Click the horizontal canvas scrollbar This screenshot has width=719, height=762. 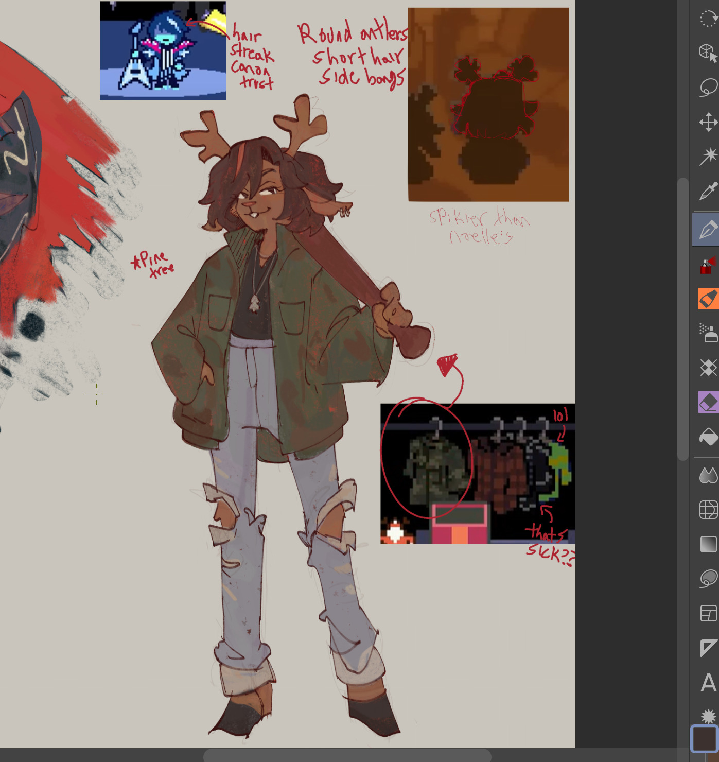pos(347,755)
